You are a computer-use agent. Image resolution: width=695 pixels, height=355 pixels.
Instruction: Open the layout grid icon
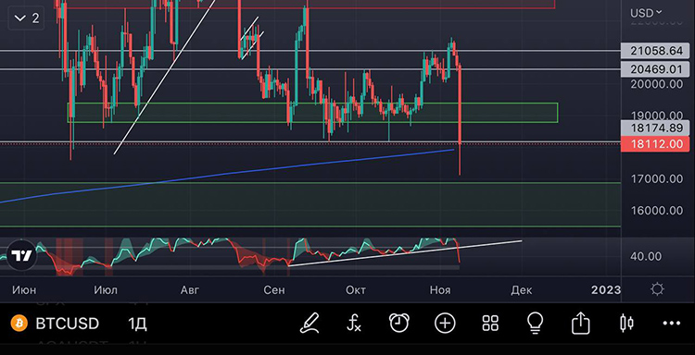(x=490, y=324)
